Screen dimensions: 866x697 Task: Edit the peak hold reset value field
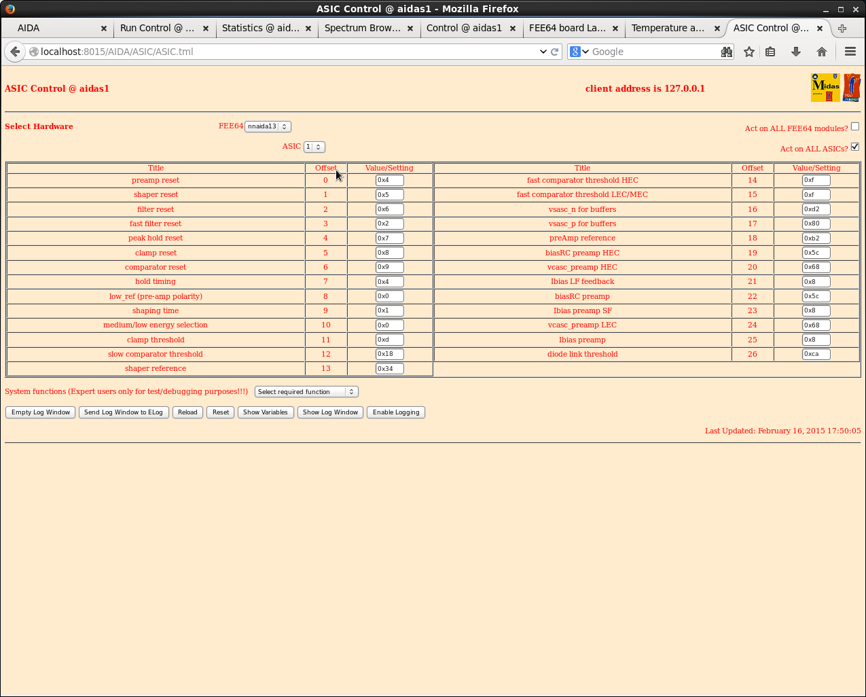389,238
